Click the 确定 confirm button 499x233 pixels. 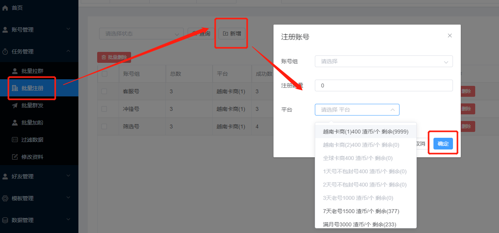pos(443,144)
